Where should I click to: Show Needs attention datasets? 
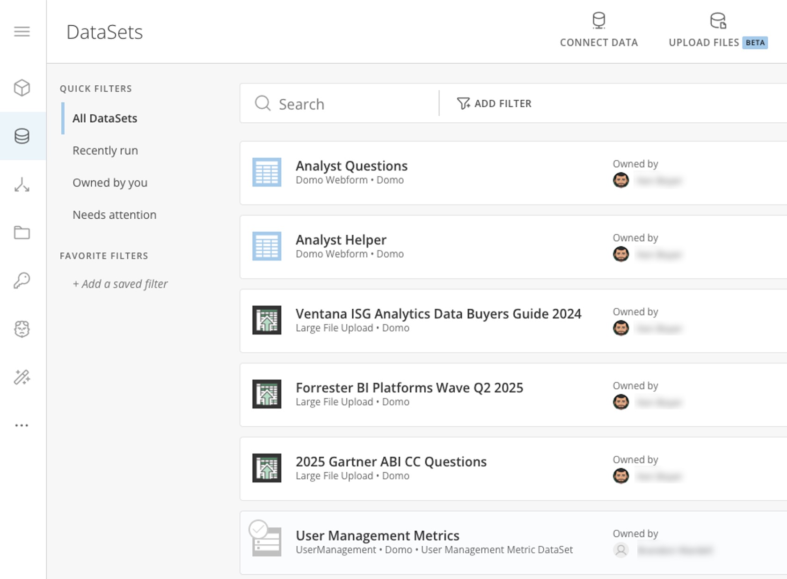pyautogui.click(x=114, y=215)
